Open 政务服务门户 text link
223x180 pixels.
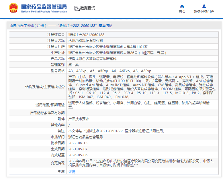[x=204, y=12]
